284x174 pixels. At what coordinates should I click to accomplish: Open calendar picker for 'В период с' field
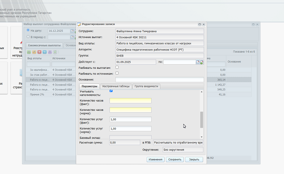pyautogui.click(x=72, y=37)
